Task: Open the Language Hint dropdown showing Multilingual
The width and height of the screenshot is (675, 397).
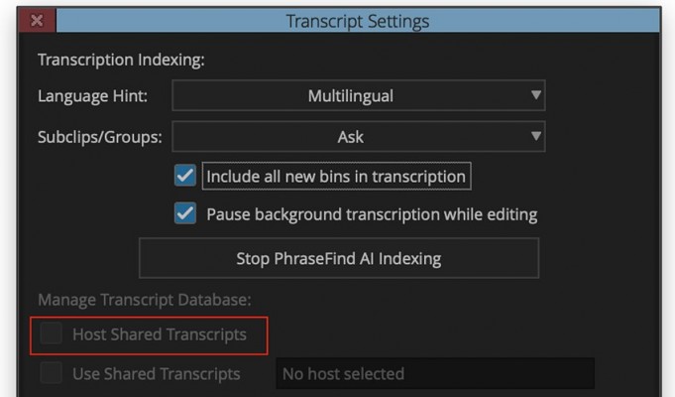Action: 350,96
